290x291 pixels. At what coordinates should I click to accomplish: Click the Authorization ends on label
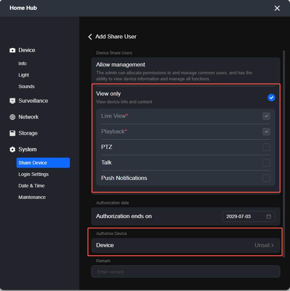124,216
